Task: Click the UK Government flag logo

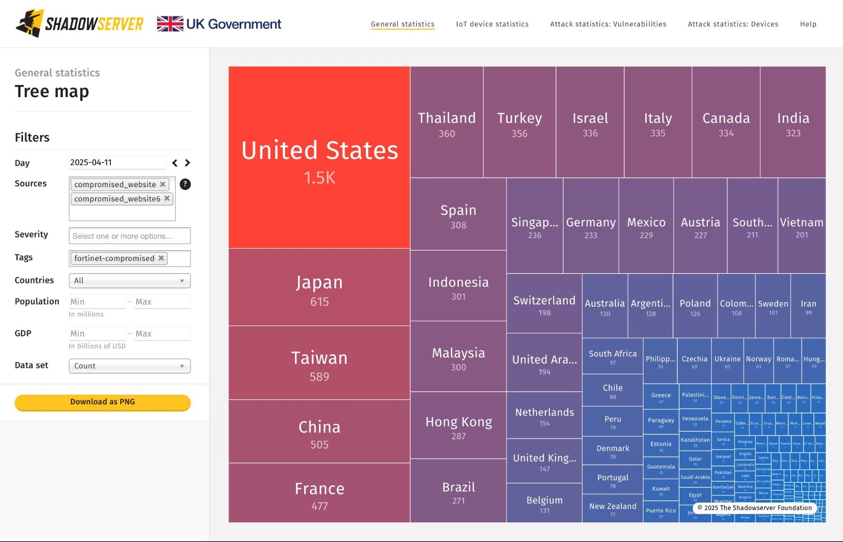Action: point(219,24)
